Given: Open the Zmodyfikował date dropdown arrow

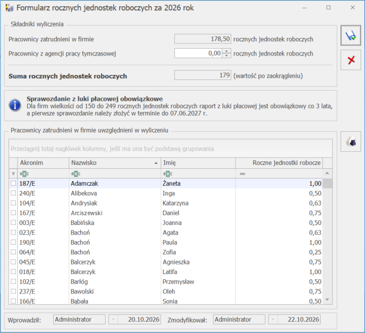Looking at the screenshot, I should [x=273, y=319].
